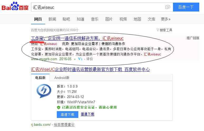
Task: Open camera image search icon
Action: tap(167, 7)
